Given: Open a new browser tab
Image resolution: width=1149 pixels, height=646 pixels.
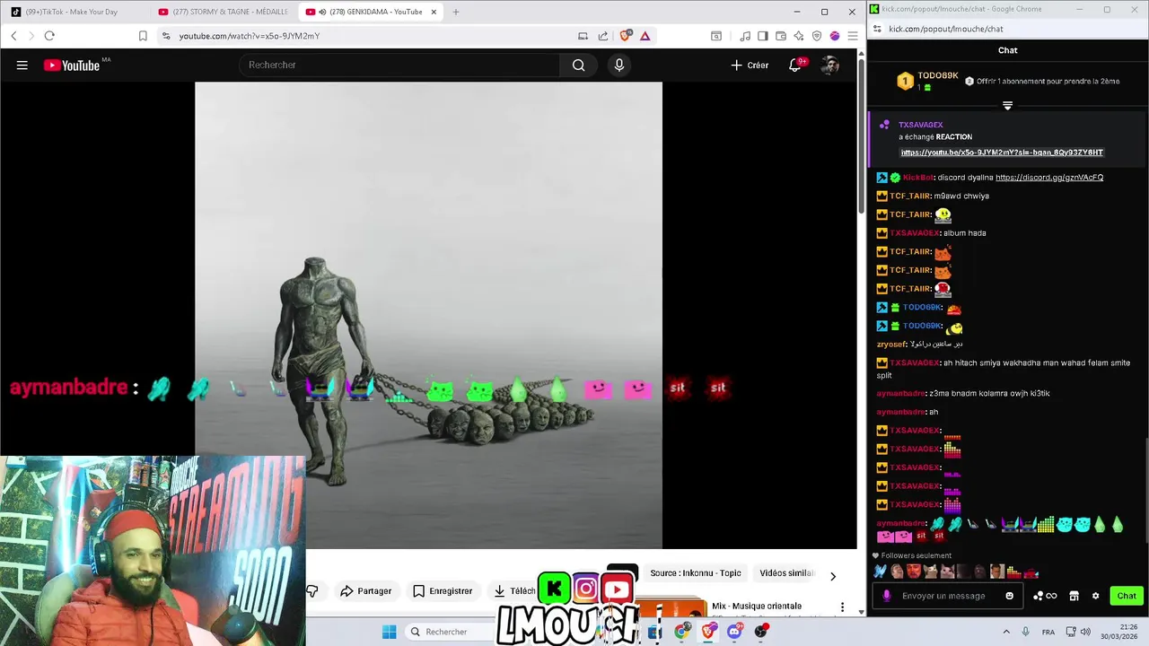Looking at the screenshot, I should pos(455,12).
